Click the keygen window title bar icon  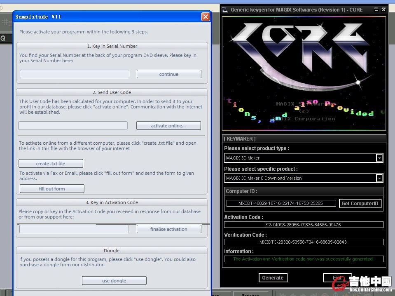click(225, 10)
